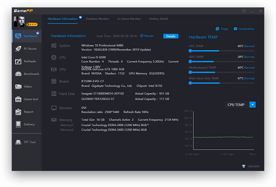Click the Motherboard TEMP slider bar
The image size is (276, 187).
coord(221,72)
